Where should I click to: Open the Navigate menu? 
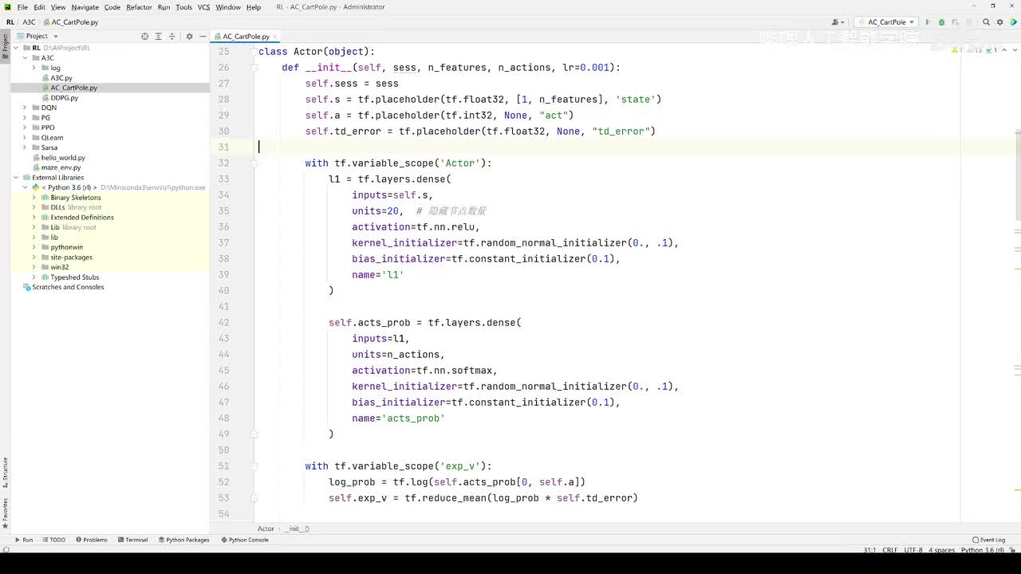tap(85, 7)
